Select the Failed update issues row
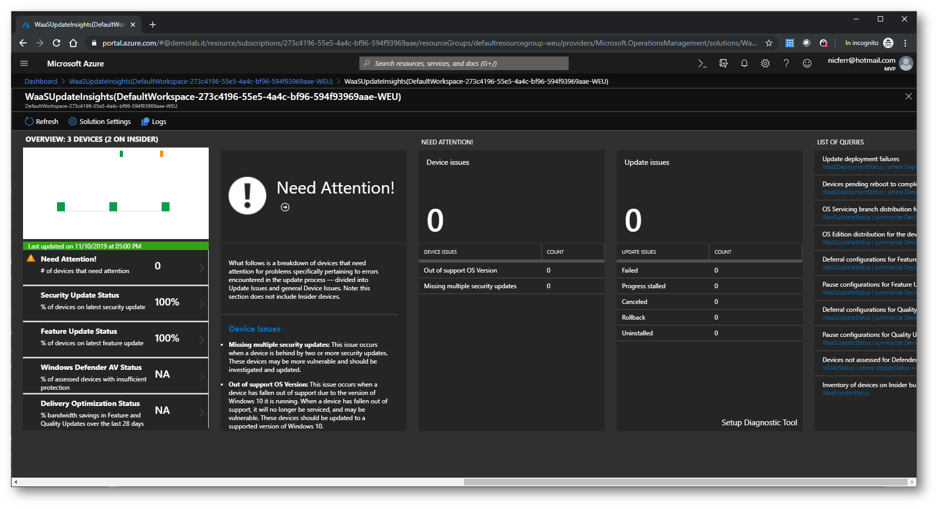The width and height of the screenshot is (939, 509). 709,270
